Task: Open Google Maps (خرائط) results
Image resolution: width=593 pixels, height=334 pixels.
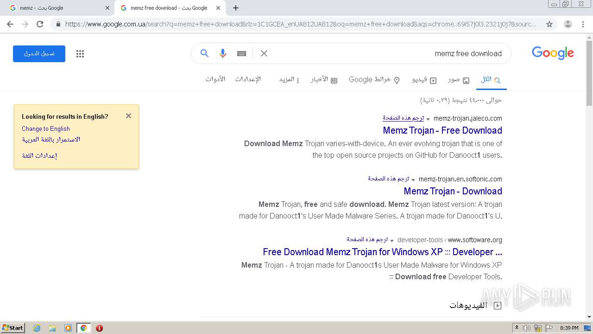Action: pos(374,80)
